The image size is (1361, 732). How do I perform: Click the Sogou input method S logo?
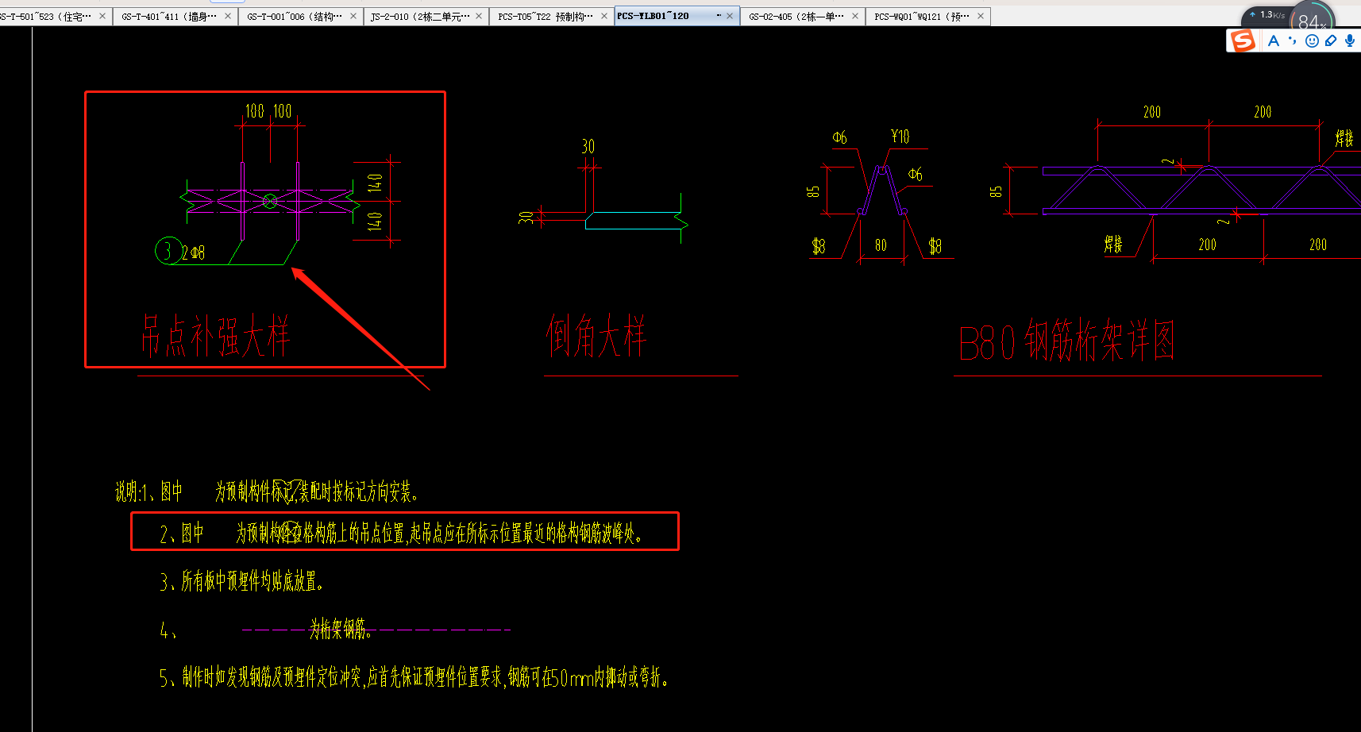pos(1243,40)
